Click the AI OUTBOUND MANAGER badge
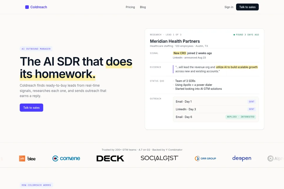The height and width of the screenshot is (189, 284). (36, 49)
